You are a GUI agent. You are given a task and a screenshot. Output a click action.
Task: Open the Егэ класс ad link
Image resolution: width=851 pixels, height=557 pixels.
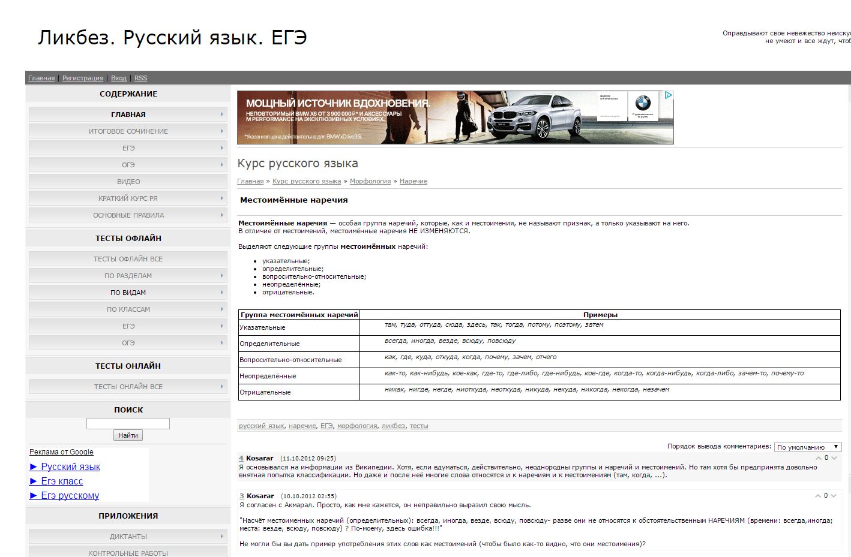pyautogui.click(x=62, y=481)
